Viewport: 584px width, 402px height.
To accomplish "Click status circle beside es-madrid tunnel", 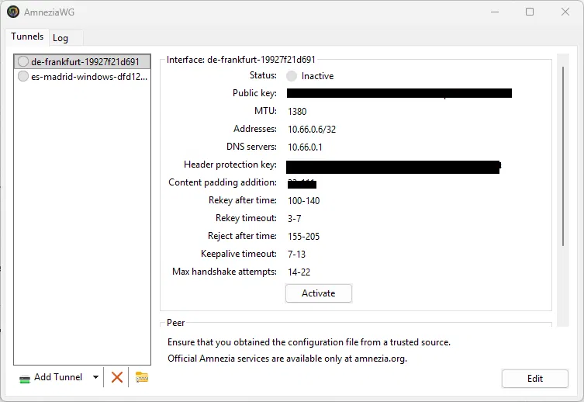I will [x=23, y=76].
